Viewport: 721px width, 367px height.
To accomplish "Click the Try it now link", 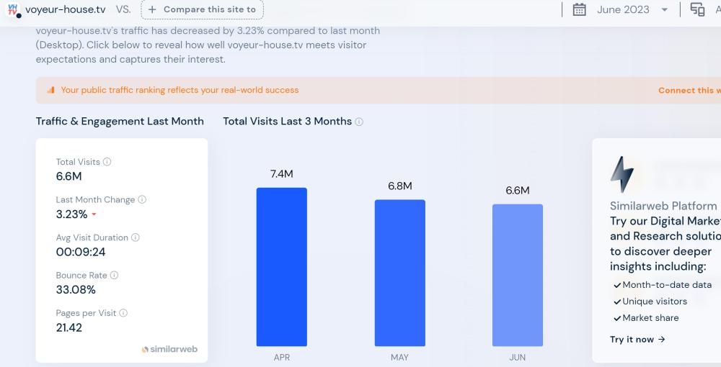I will click(637, 339).
